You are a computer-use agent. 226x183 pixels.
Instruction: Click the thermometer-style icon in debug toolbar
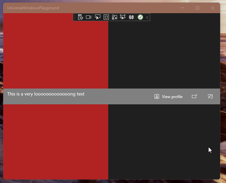(x=114, y=17)
